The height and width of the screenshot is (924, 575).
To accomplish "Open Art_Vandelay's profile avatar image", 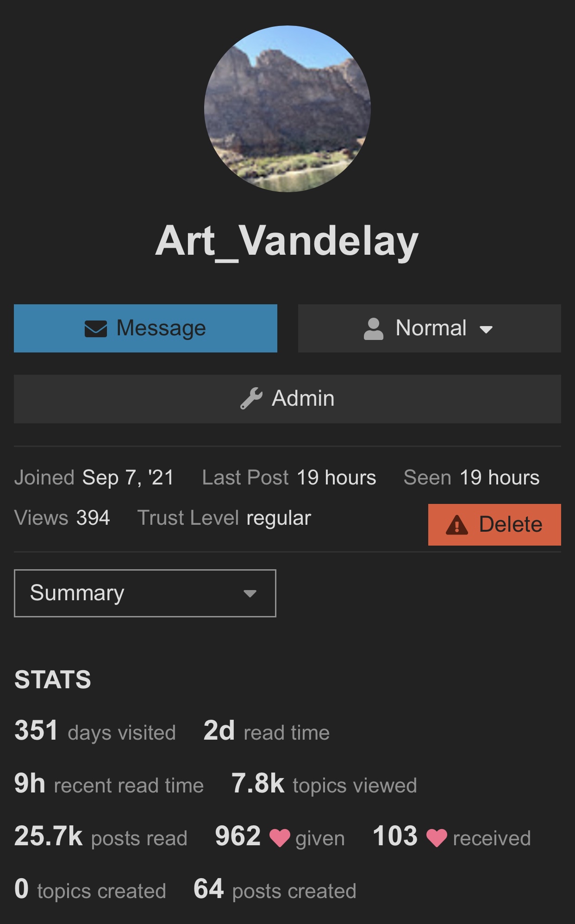I will click(287, 109).
